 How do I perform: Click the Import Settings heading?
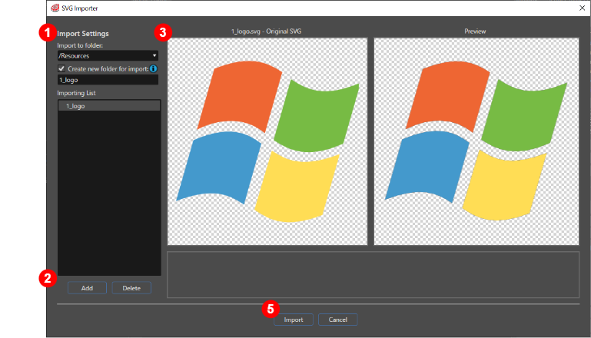point(83,34)
